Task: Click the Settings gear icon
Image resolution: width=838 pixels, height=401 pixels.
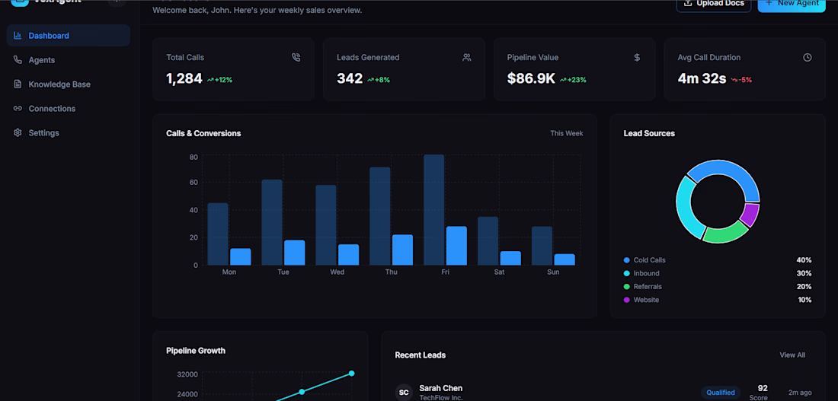Action: (x=18, y=133)
